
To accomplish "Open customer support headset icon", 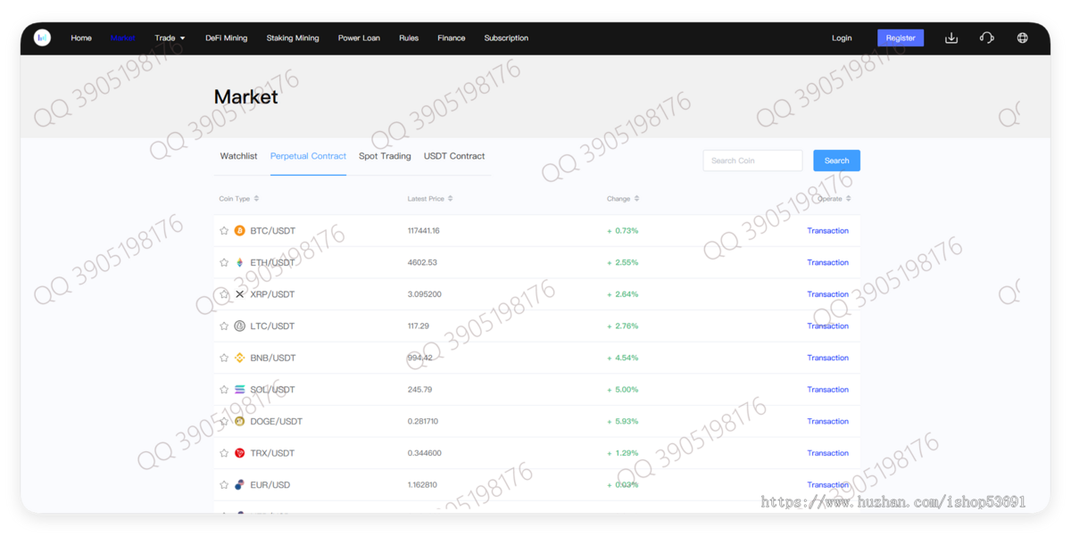I will tap(986, 37).
